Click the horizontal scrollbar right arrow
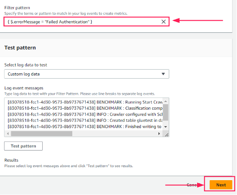 tap(159, 133)
